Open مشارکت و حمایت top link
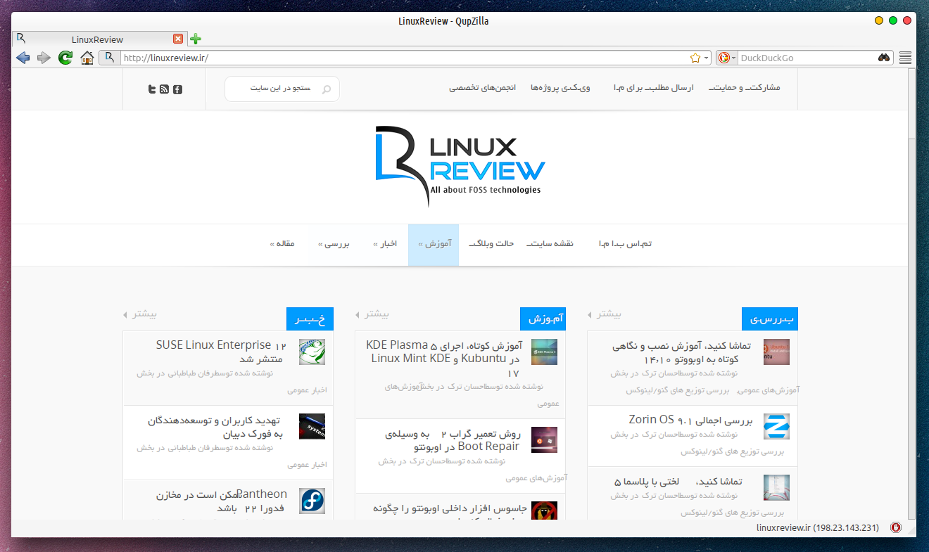This screenshot has width=929, height=552. tap(743, 88)
